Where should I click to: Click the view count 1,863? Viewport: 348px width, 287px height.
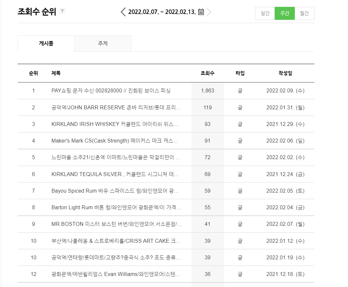pyautogui.click(x=207, y=90)
